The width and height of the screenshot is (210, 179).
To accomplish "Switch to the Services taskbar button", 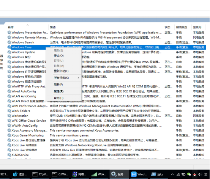I will pyautogui.click(x=119, y=174).
